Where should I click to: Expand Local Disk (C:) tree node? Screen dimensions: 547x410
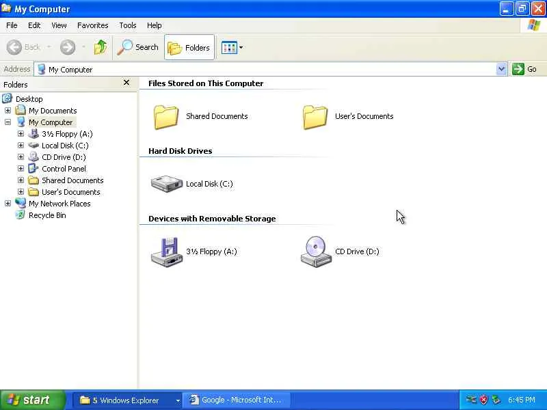21,146
